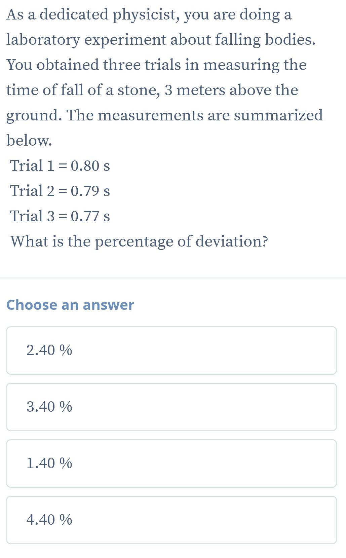Select the 4.40 % answer option

(171, 520)
